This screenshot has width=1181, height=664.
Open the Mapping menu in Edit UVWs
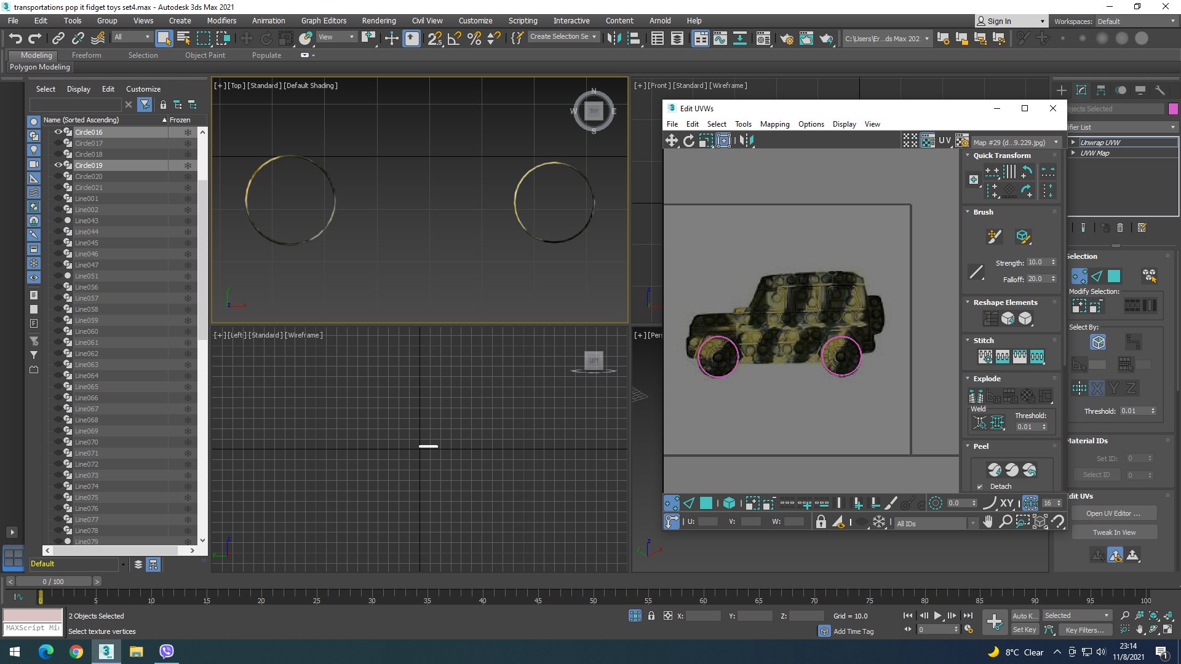(774, 124)
